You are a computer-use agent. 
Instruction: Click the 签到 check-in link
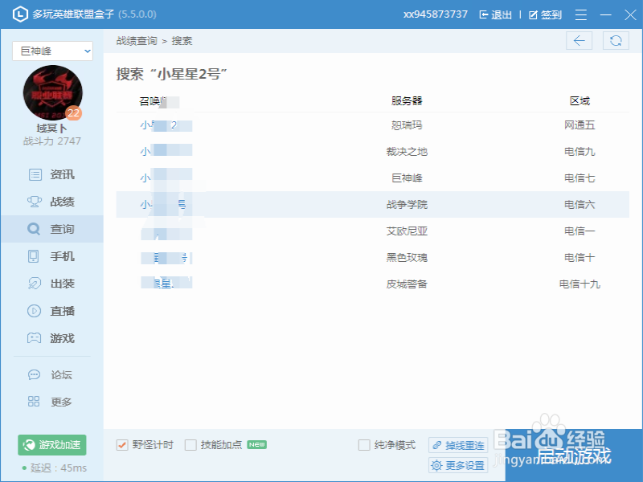545,14
